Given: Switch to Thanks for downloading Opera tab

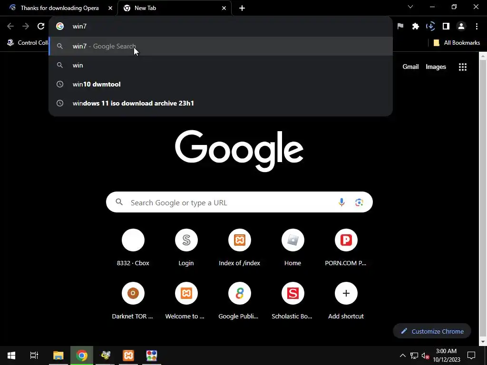Looking at the screenshot, I should click(59, 8).
